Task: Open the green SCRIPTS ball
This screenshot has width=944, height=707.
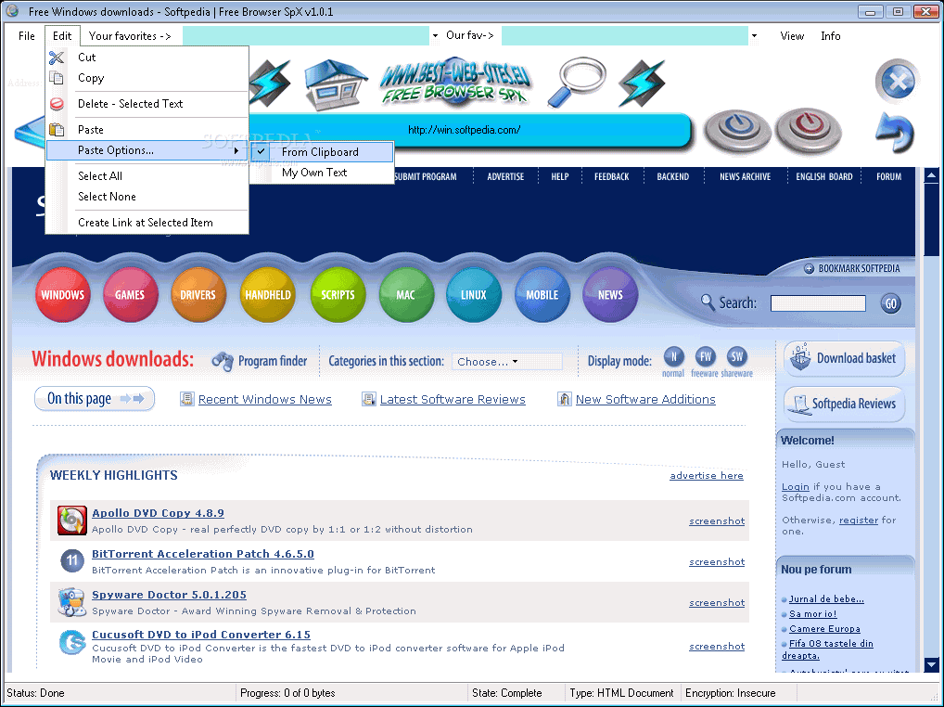Action: click(x=338, y=294)
